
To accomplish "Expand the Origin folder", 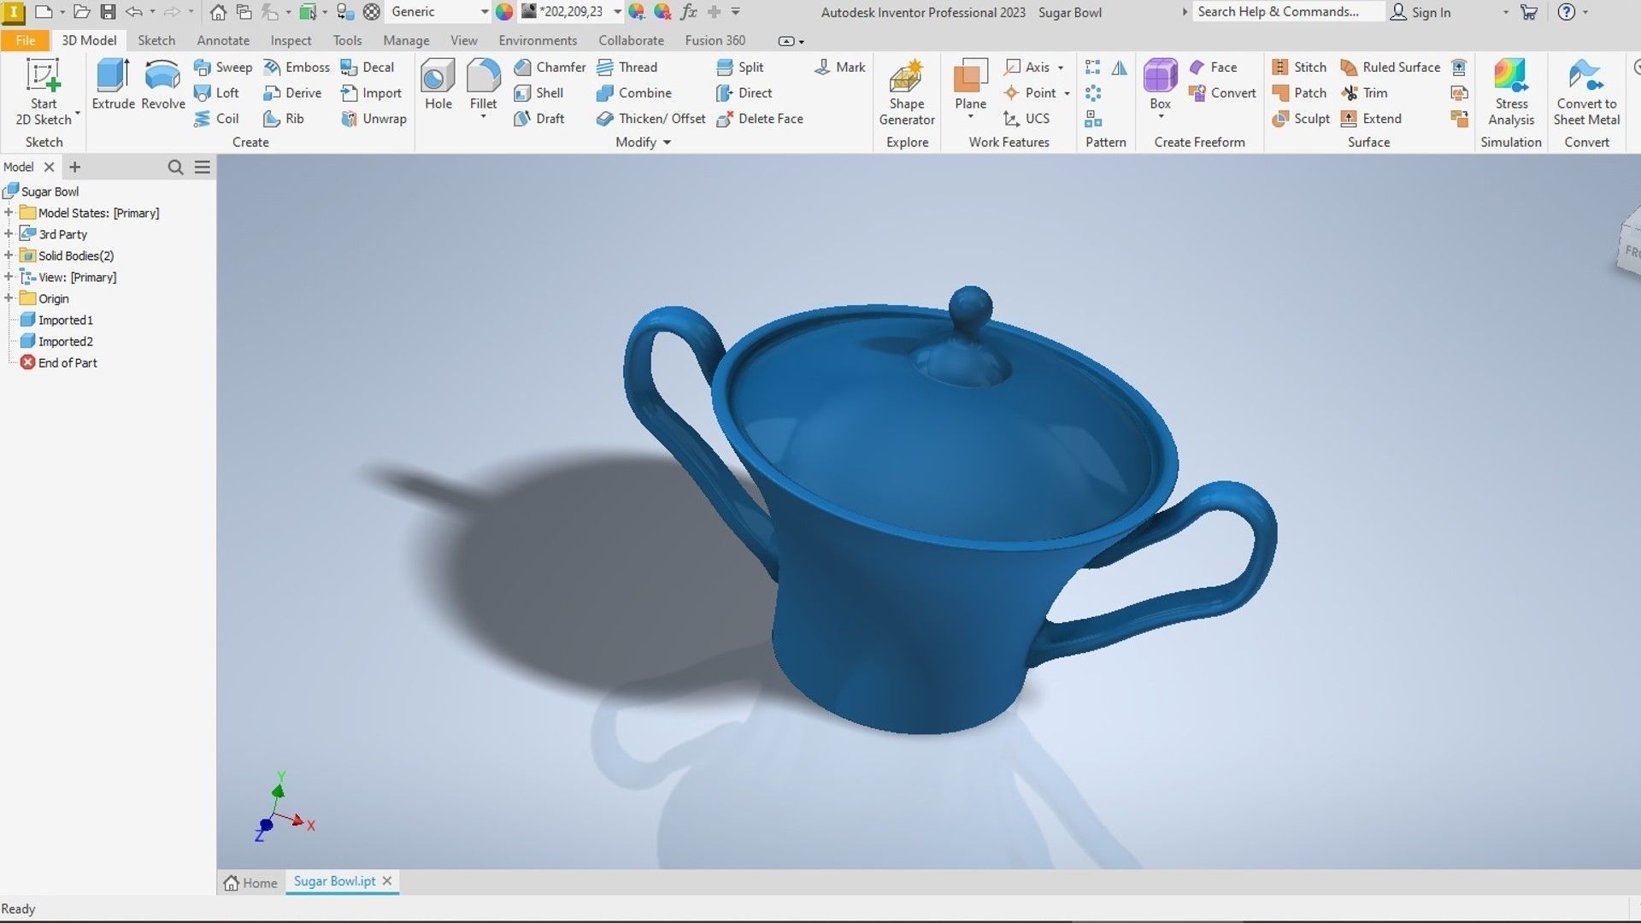I will [x=9, y=298].
